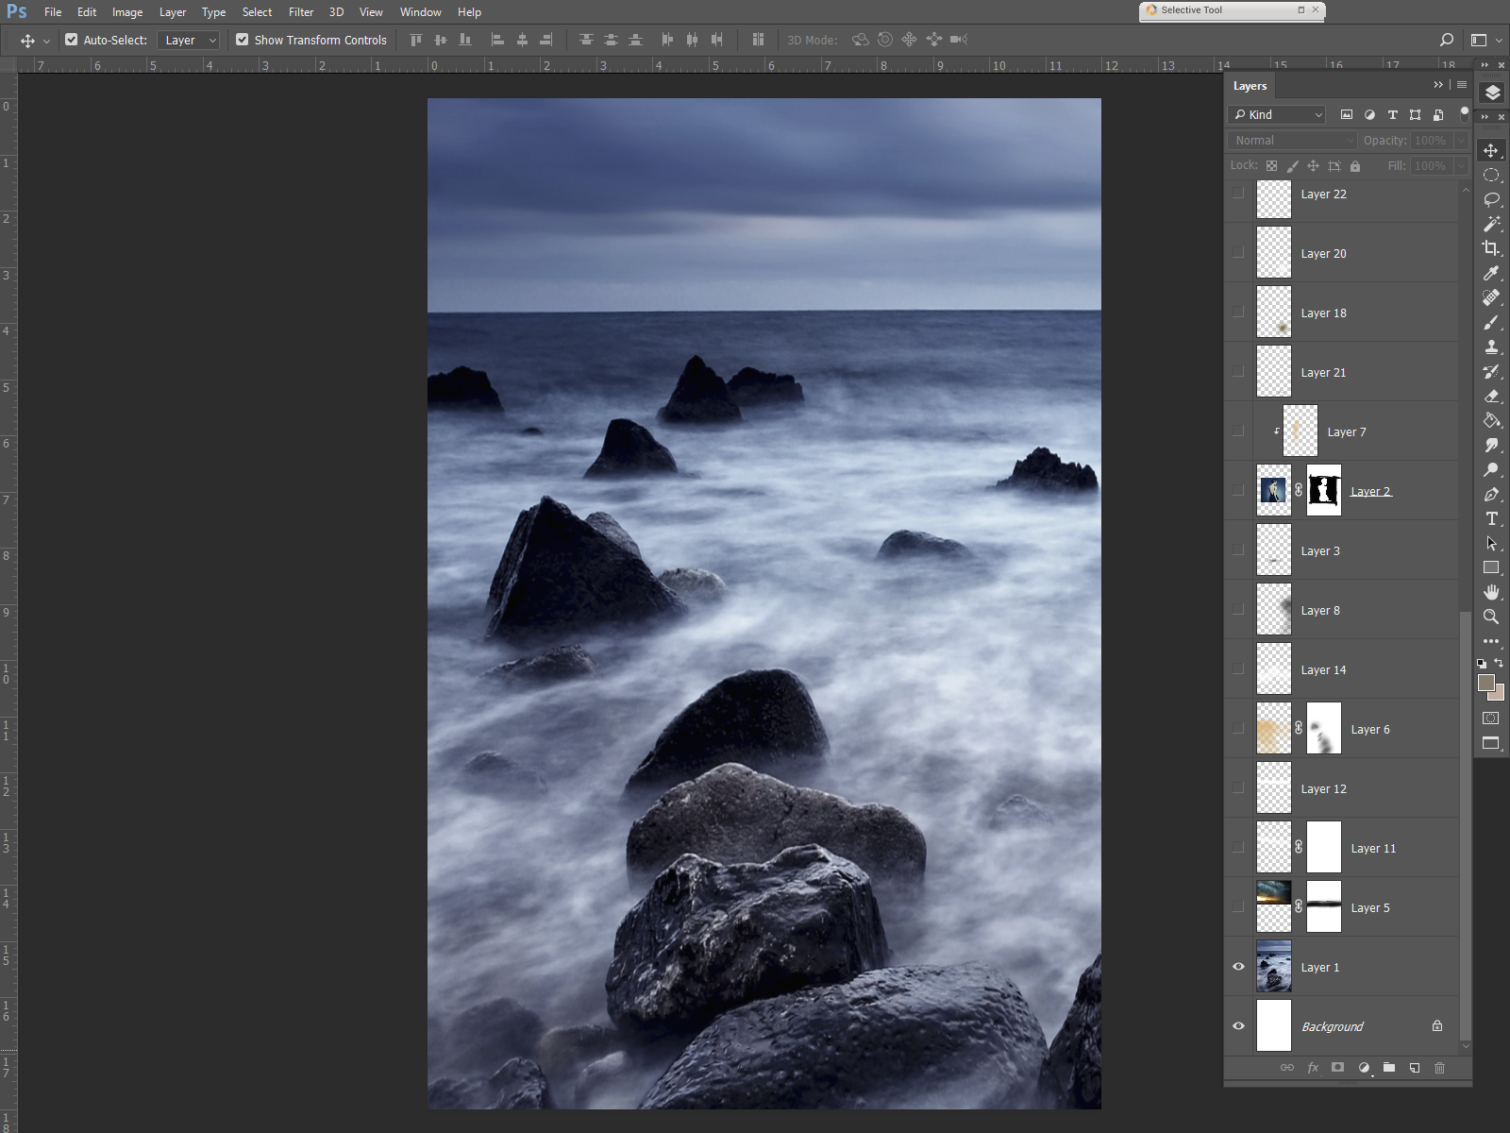Create a new group folder
Screen dimensions: 1510x1133
[1388, 1068]
